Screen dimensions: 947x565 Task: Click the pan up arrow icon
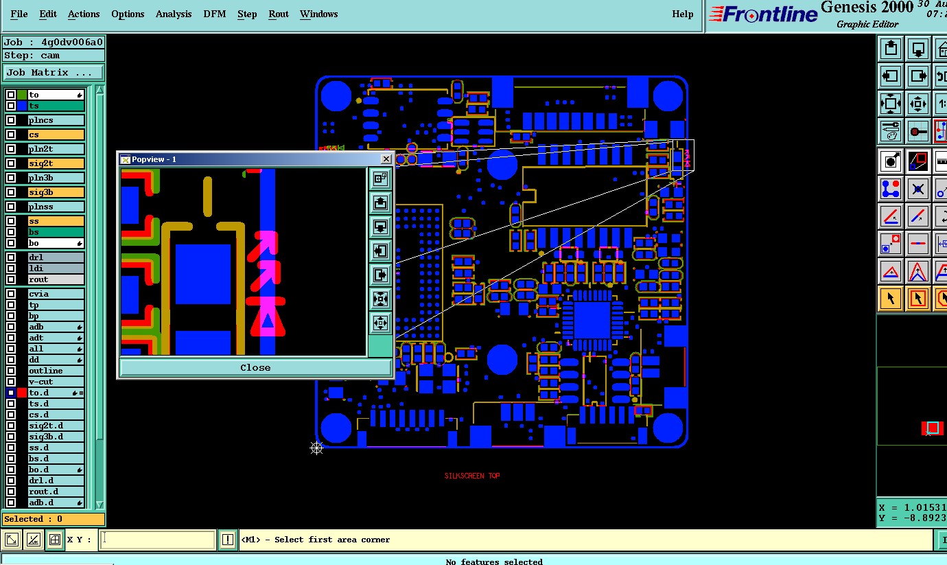(x=891, y=49)
